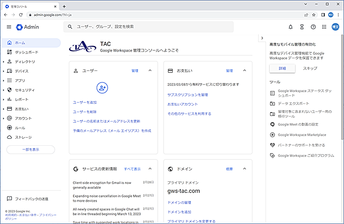
Task: Expand the Security tree arrow
Action: (3, 90)
